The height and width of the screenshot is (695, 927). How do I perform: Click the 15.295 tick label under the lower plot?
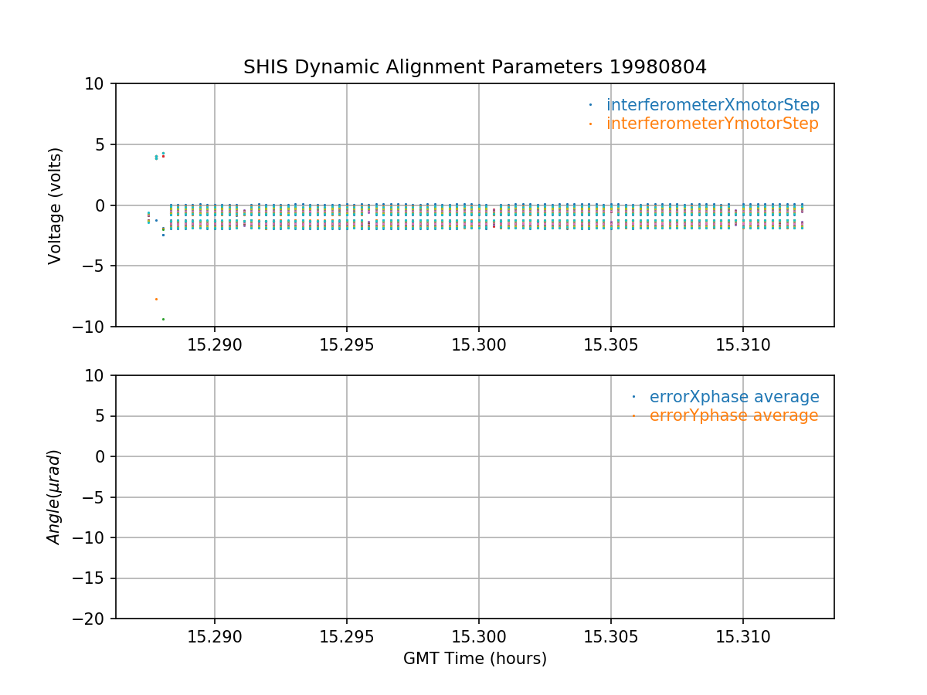pyautogui.click(x=347, y=637)
